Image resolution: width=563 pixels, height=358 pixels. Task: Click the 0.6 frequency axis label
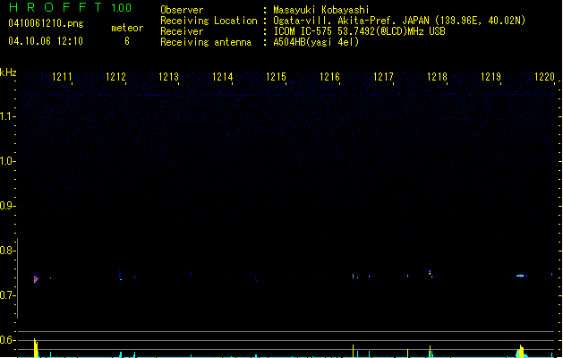[x=7, y=340]
